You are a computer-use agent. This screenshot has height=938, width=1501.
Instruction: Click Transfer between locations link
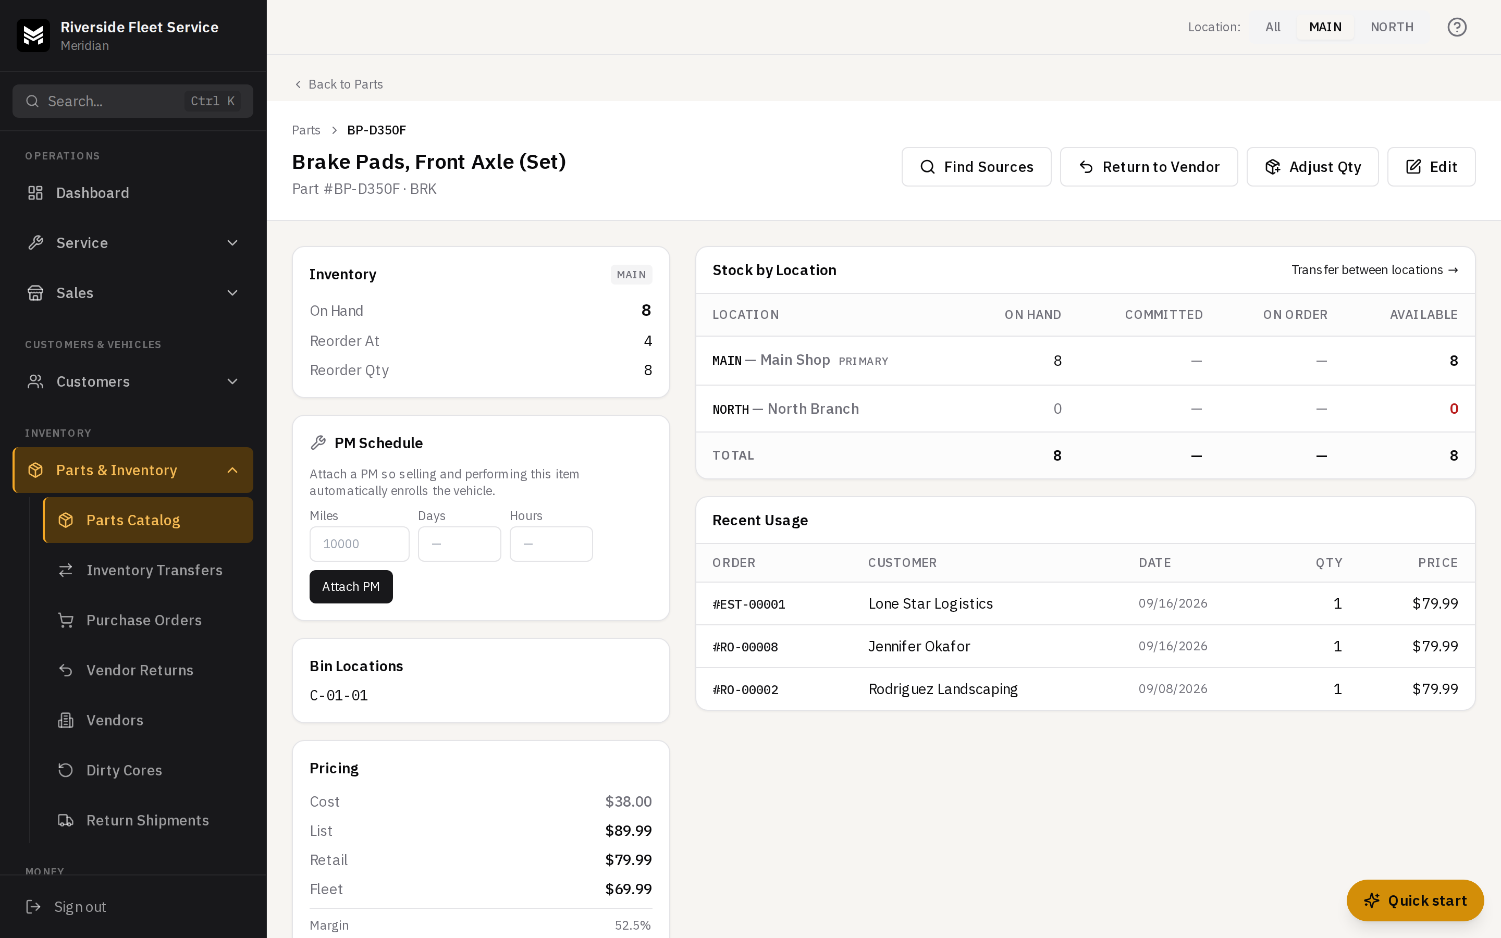tap(1374, 270)
